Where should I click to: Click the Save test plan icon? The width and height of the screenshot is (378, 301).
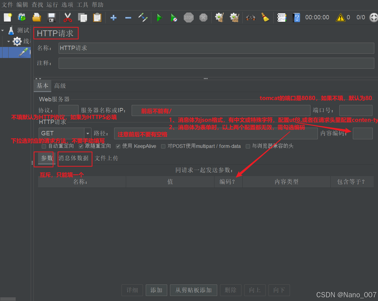[x=51, y=17]
